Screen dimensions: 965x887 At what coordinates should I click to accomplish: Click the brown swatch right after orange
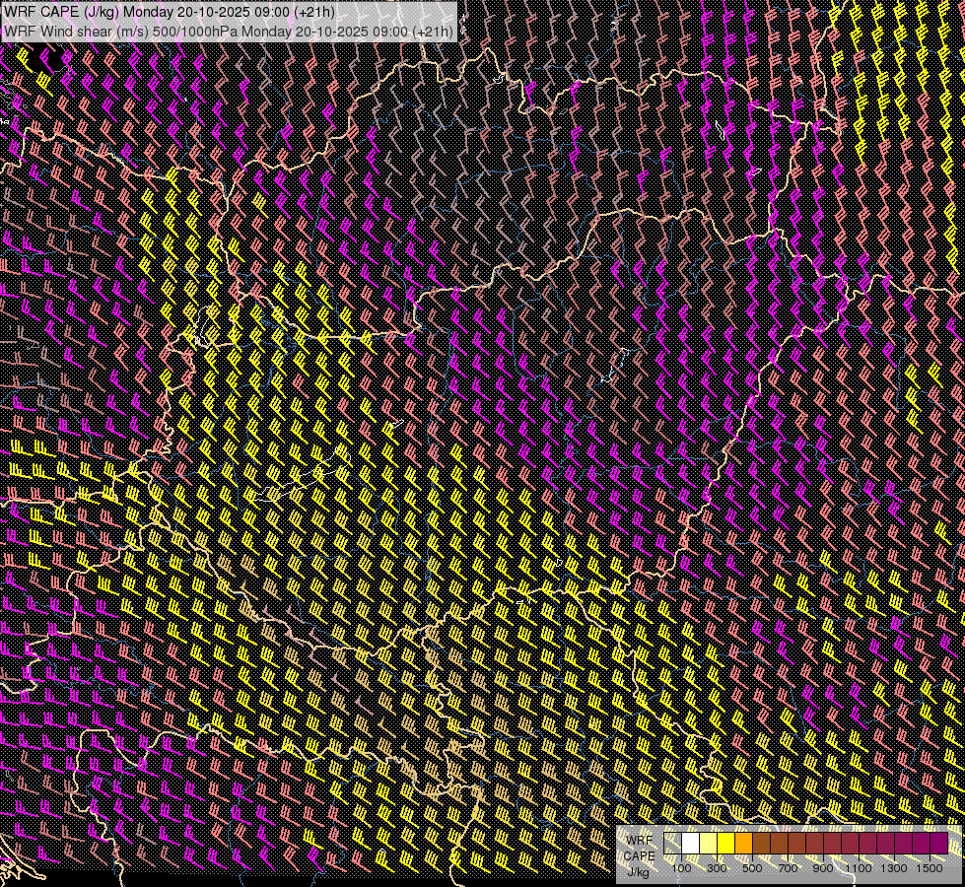coord(761,844)
